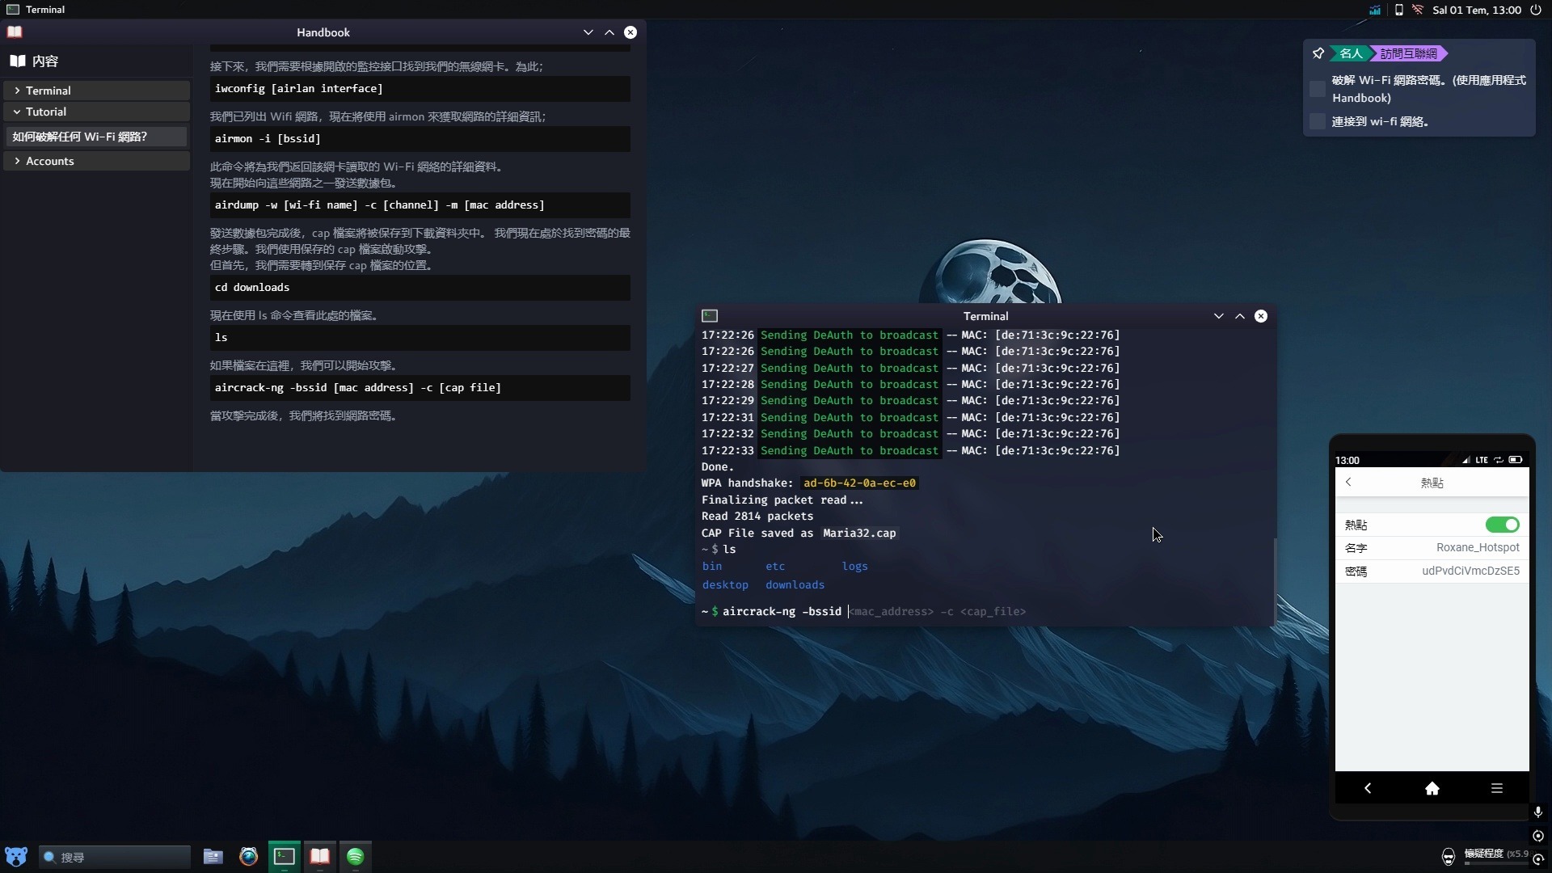Check the 連接到 wi-fi 網路 mission checkbox

(x=1318, y=120)
